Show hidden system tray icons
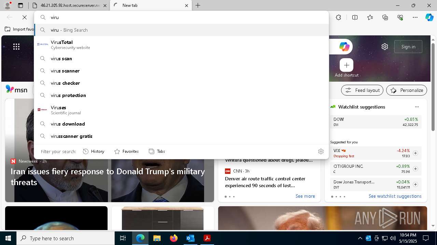The image size is (437, 245). tap(360, 238)
